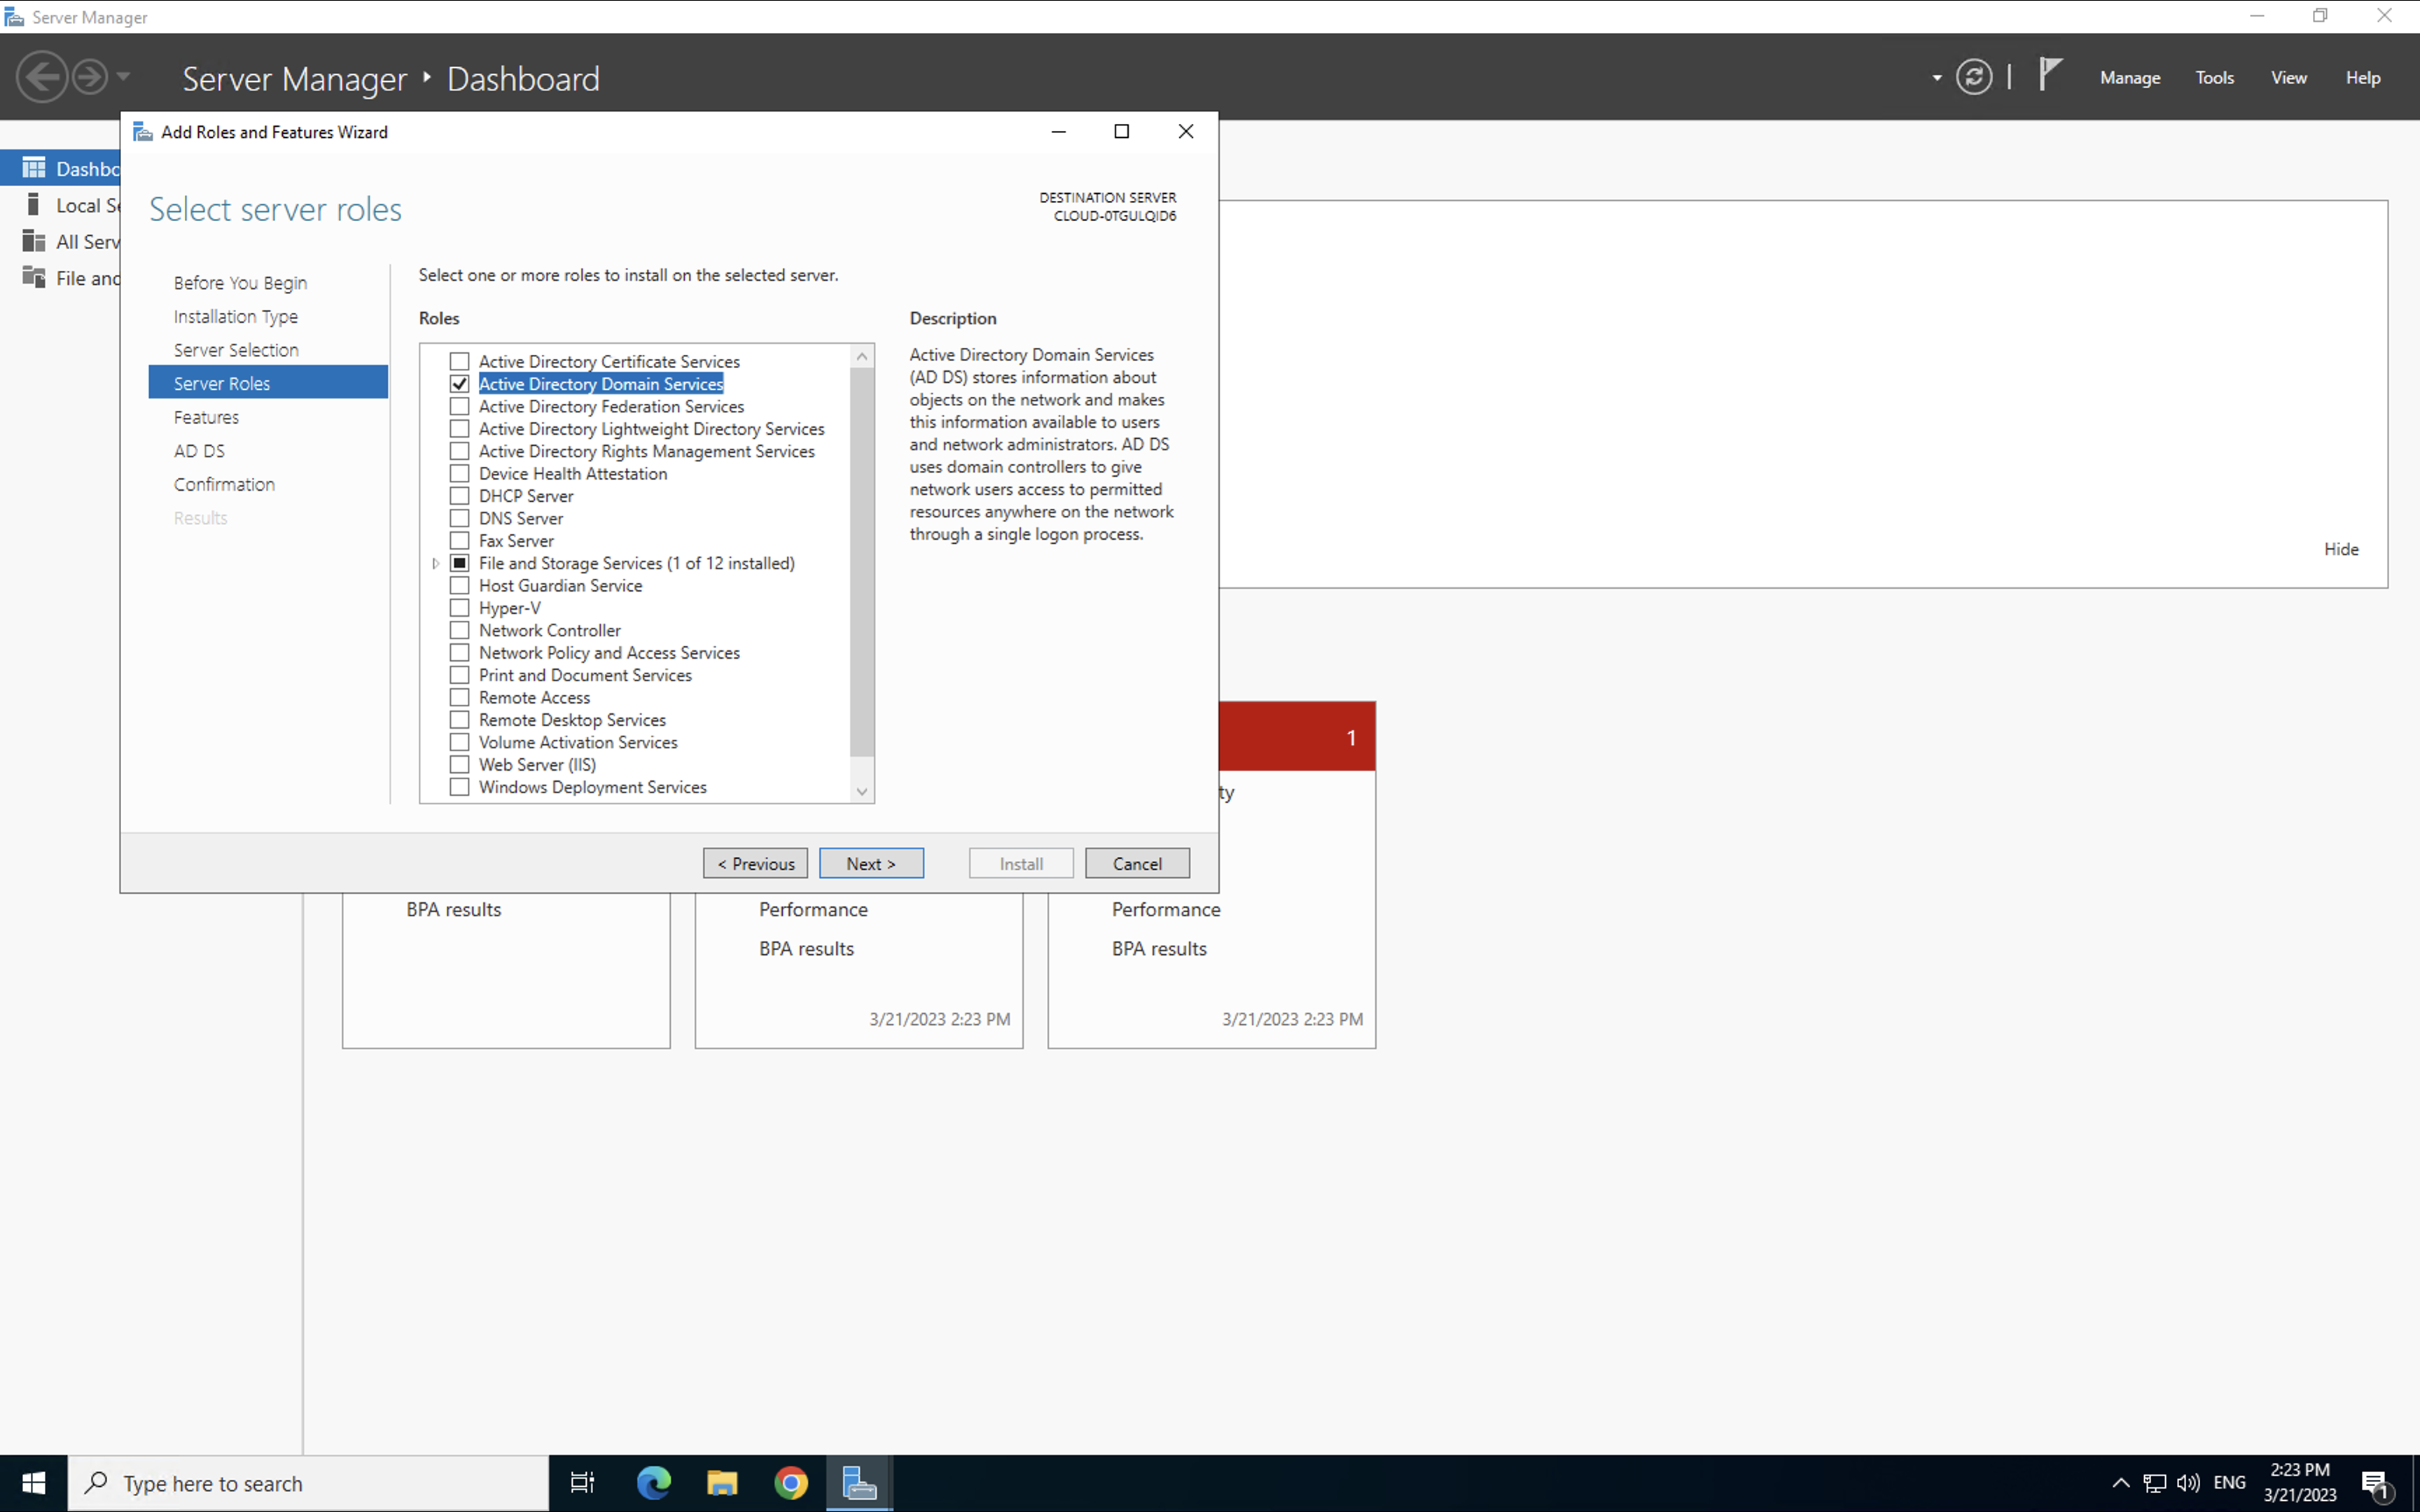Viewport: 2420px width, 1512px height.
Task: Check Network Policy and Access Services
Action: coord(459,652)
